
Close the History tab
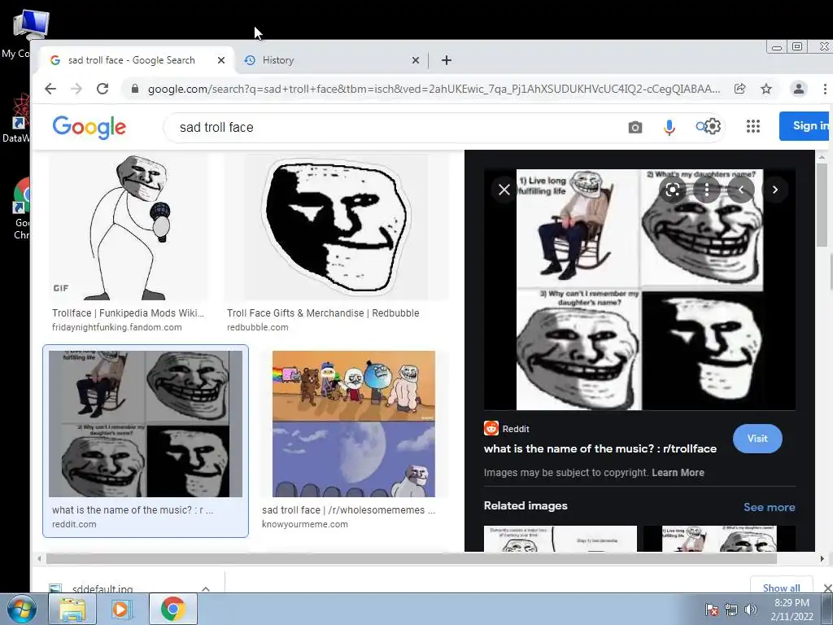(416, 60)
